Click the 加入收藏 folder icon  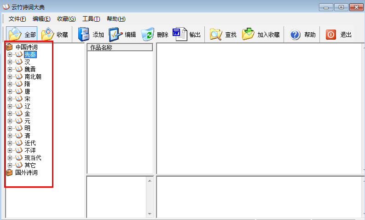(248, 34)
